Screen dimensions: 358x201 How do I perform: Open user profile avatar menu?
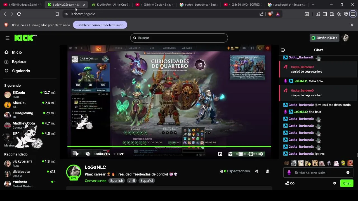pos(346,38)
